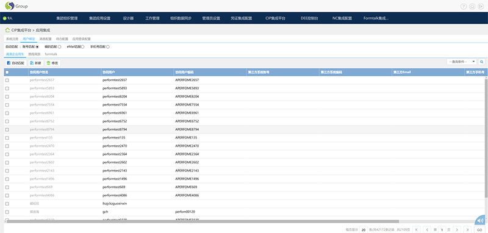
Task: Open the Formtalk集成 menu
Action: [x=376, y=18]
